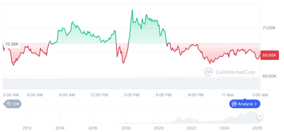Click the 12:00 PM time axis label
The width and height of the screenshot is (284, 132).
click(99, 95)
